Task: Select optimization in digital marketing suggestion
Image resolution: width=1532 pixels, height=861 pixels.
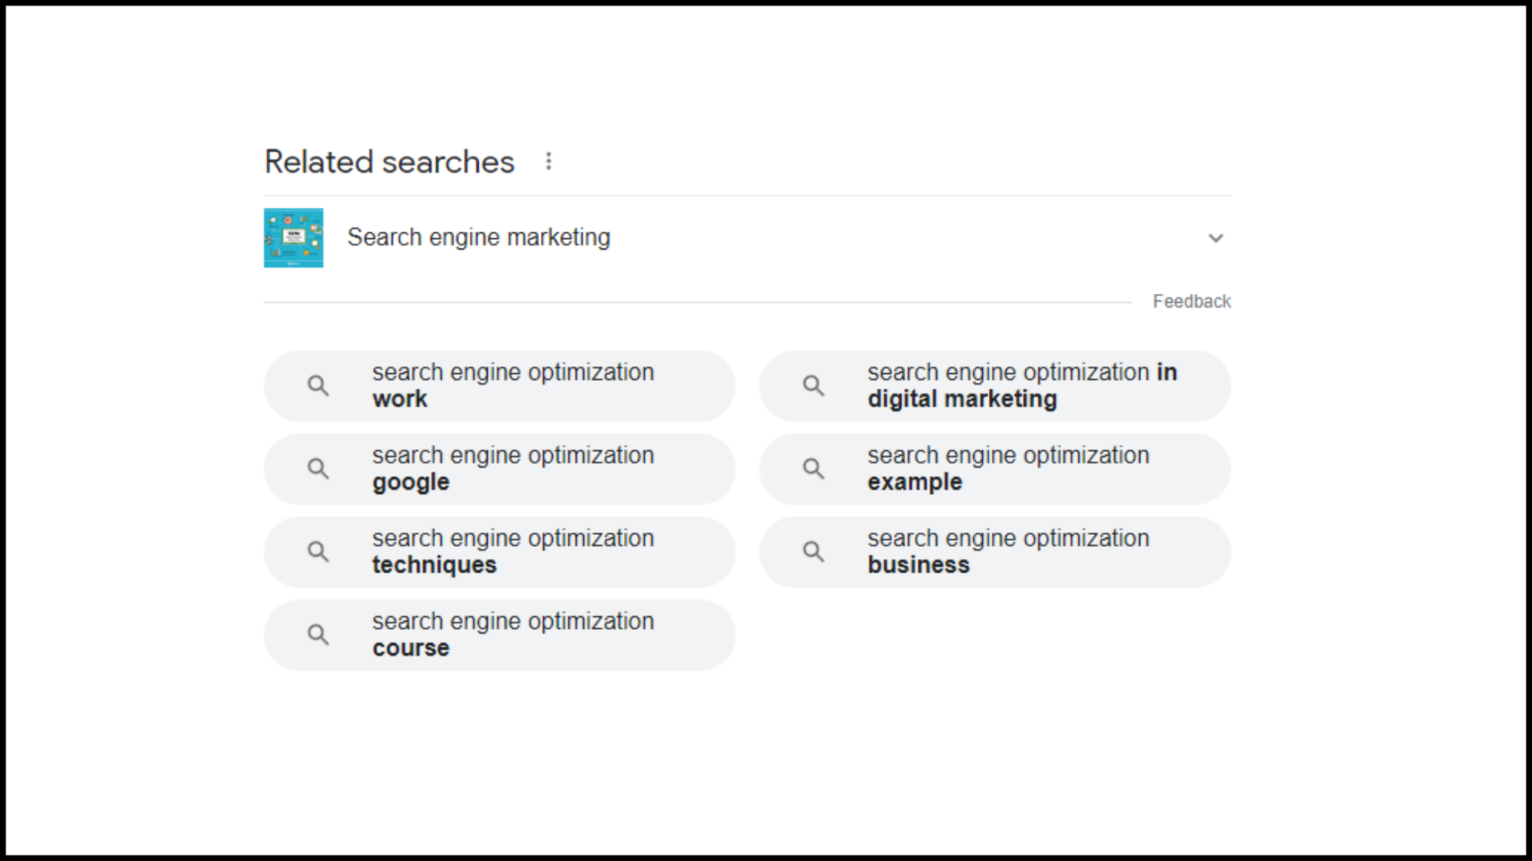Action: 995,386
